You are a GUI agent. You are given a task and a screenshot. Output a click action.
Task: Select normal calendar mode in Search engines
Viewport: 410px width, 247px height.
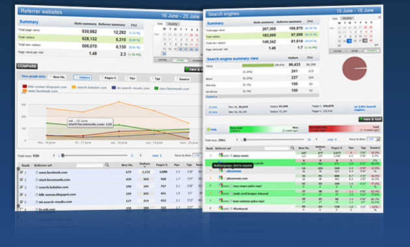pyautogui.click(x=337, y=51)
